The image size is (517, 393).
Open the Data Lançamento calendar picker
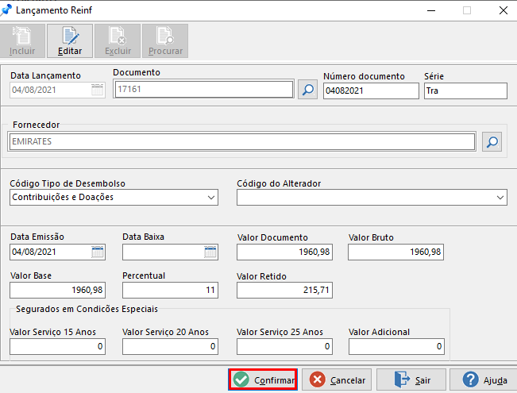(97, 90)
